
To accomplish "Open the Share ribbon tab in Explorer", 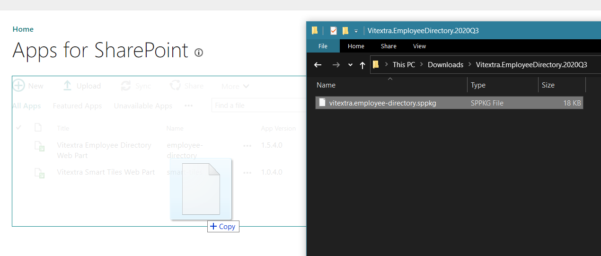I will (389, 46).
